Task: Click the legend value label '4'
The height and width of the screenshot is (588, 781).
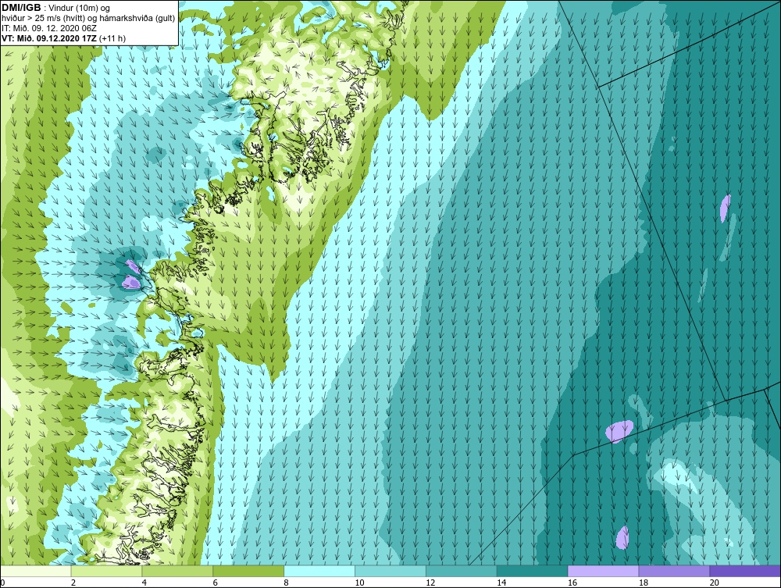Action: [x=144, y=583]
